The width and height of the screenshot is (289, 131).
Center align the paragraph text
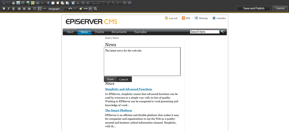pyautogui.click(x=24, y=9)
